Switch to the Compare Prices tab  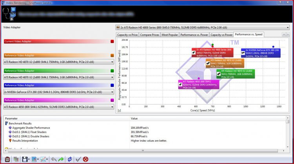pyautogui.click(x=149, y=35)
